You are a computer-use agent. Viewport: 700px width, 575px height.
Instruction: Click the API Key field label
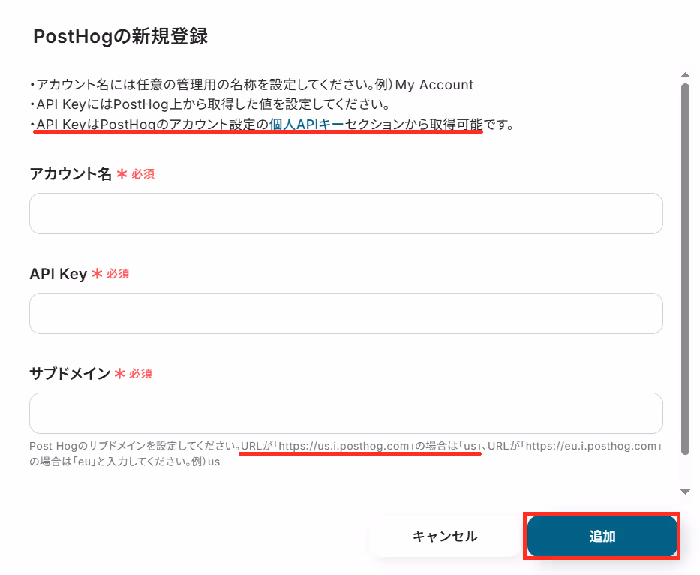[x=58, y=273]
